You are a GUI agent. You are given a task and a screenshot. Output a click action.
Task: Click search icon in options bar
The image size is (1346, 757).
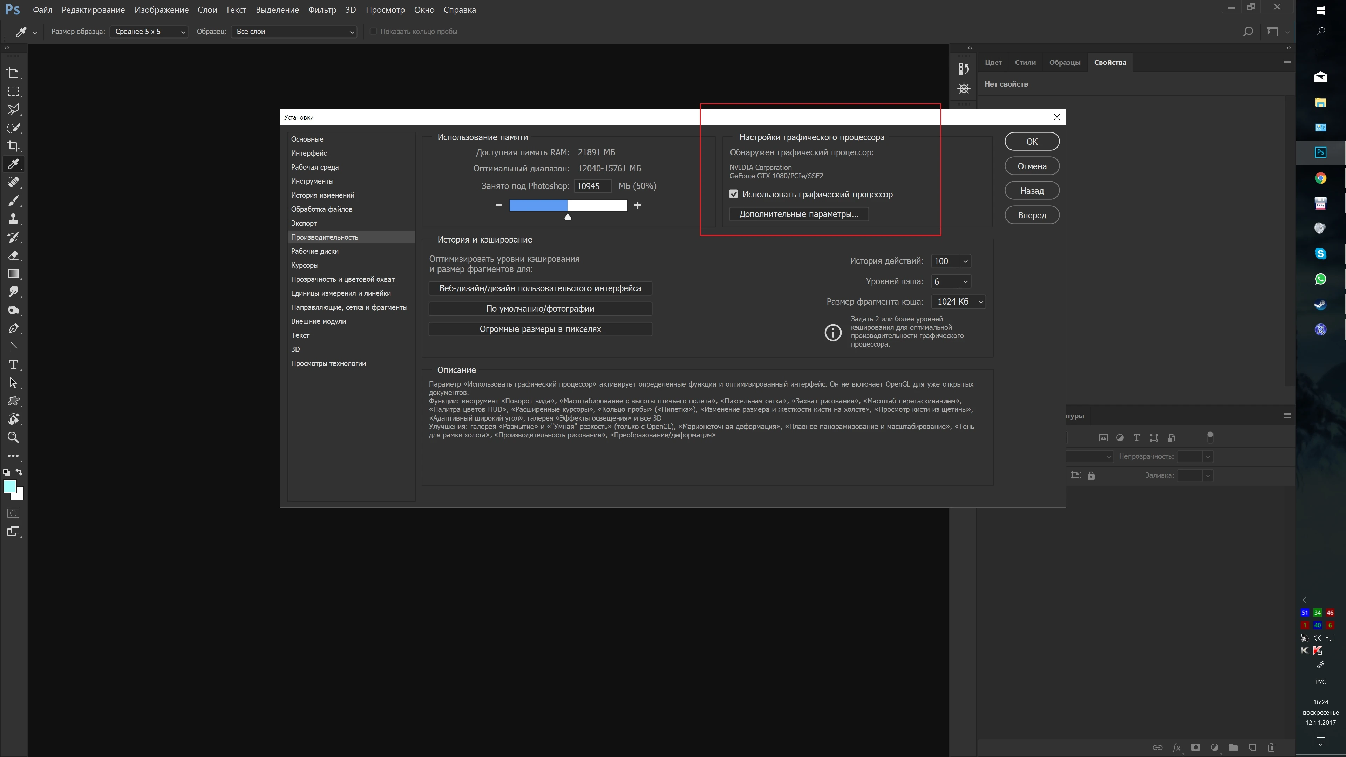(1248, 32)
